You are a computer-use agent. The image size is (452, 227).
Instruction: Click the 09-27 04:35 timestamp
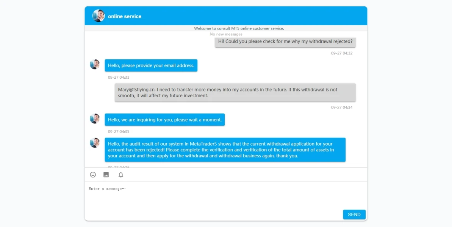[119, 132]
